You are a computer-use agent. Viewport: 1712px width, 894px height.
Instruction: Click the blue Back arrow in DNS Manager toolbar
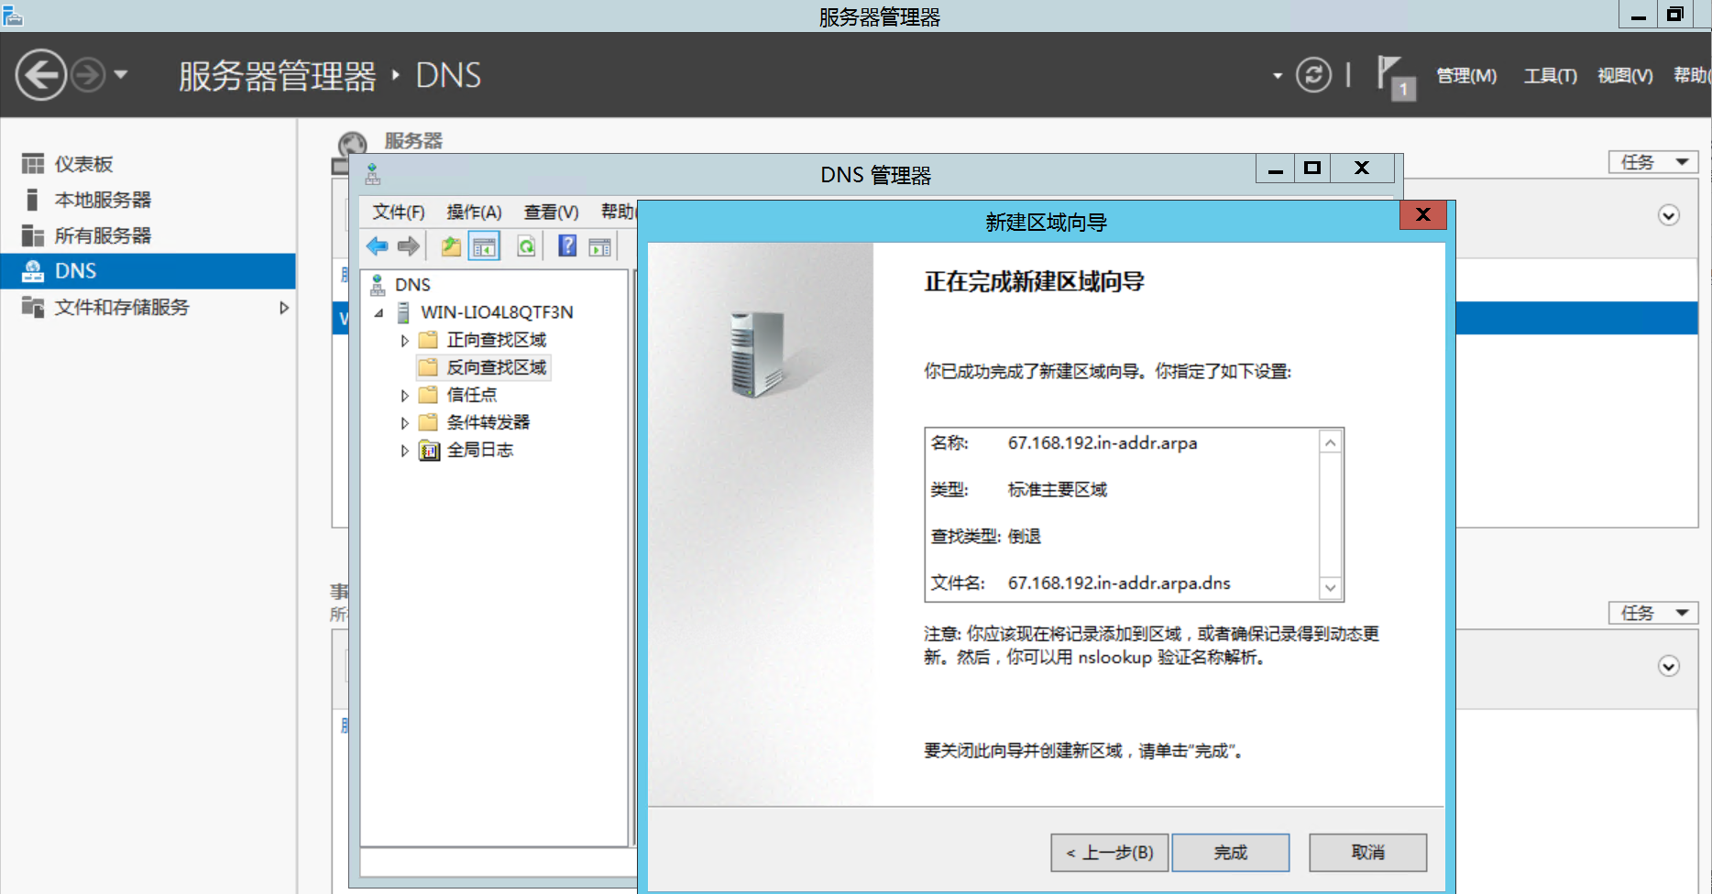pos(377,245)
